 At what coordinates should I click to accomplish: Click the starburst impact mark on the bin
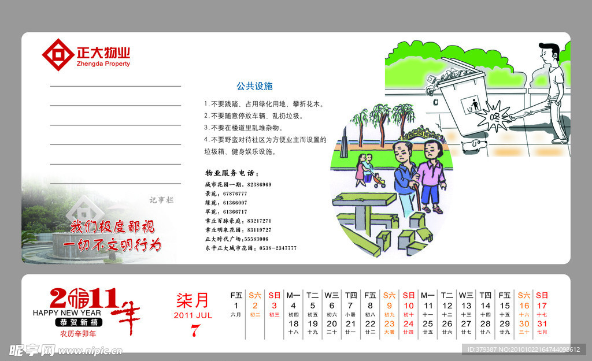click(x=493, y=115)
